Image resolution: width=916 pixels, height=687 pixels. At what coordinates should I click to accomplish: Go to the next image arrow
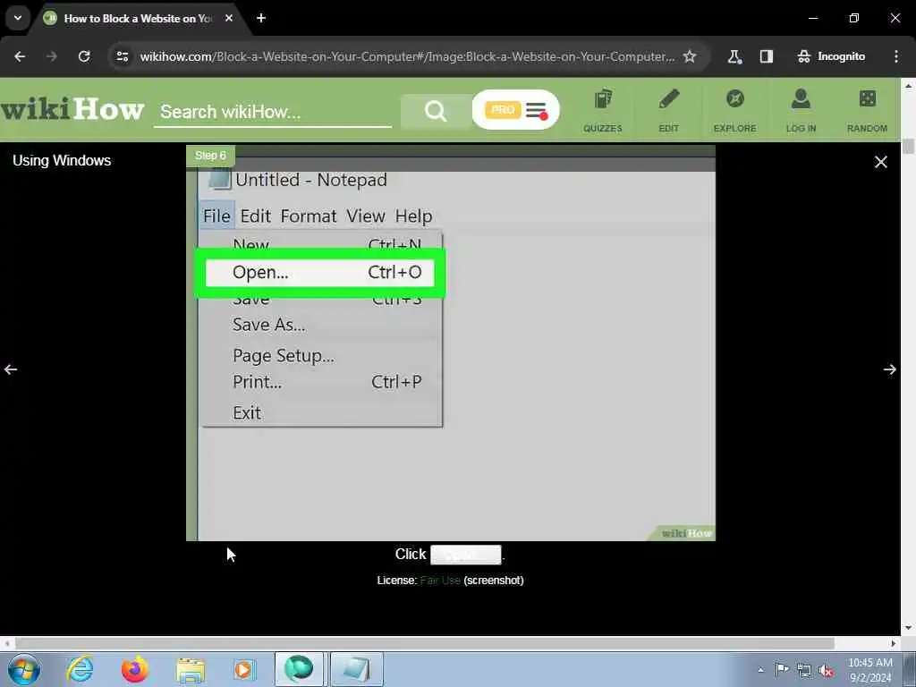889,369
